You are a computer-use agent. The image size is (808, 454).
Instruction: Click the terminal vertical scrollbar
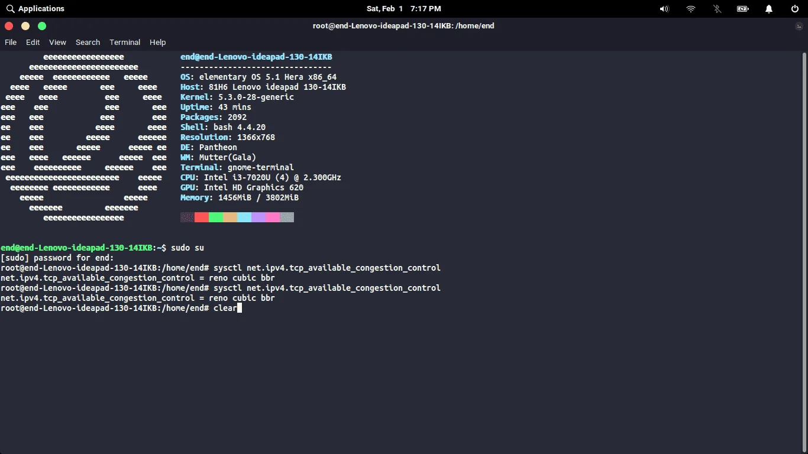coord(804,251)
